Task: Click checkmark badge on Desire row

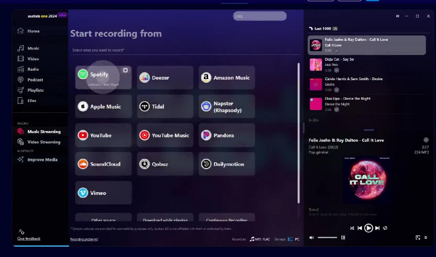Action: pos(337,90)
